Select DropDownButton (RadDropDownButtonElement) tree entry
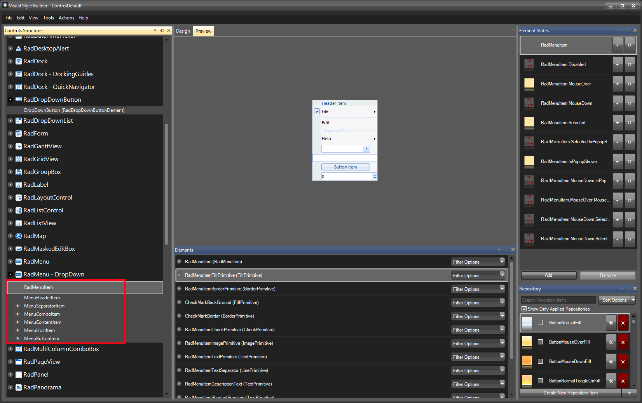642x403 pixels. [x=74, y=110]
